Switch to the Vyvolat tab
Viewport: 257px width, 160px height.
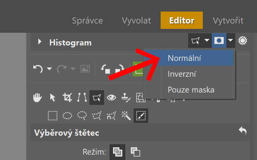[136, 20]
